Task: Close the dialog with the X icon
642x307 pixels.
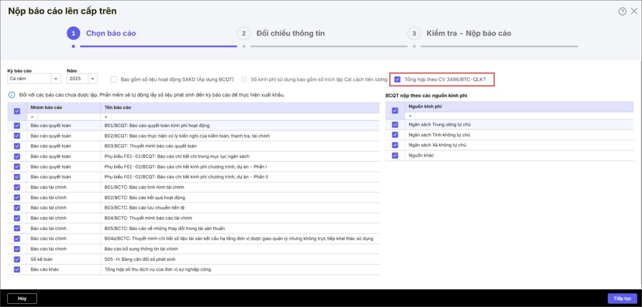Action: click(x=634, y=11)
